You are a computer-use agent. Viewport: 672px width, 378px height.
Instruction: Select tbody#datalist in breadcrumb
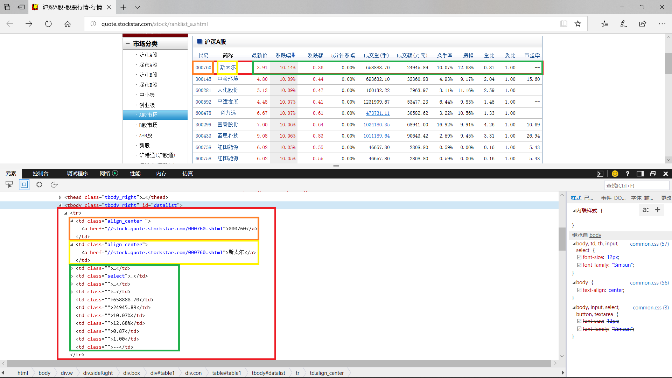click(268, 373)
